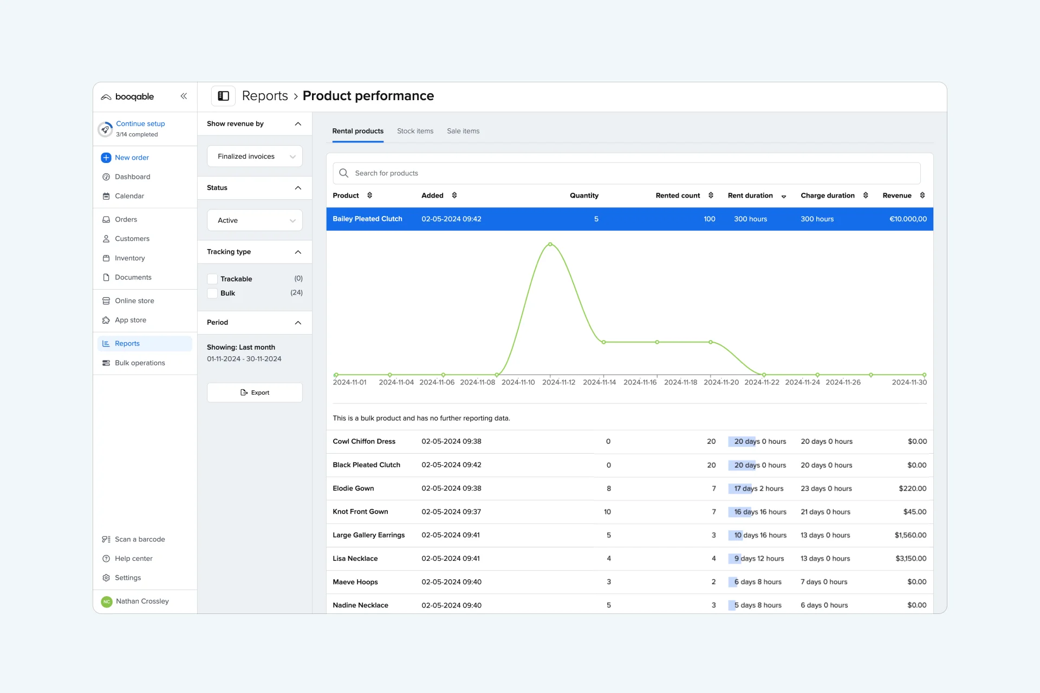
Task: Open the Finalized invoices dropdown
Action: tap(255, 156)
